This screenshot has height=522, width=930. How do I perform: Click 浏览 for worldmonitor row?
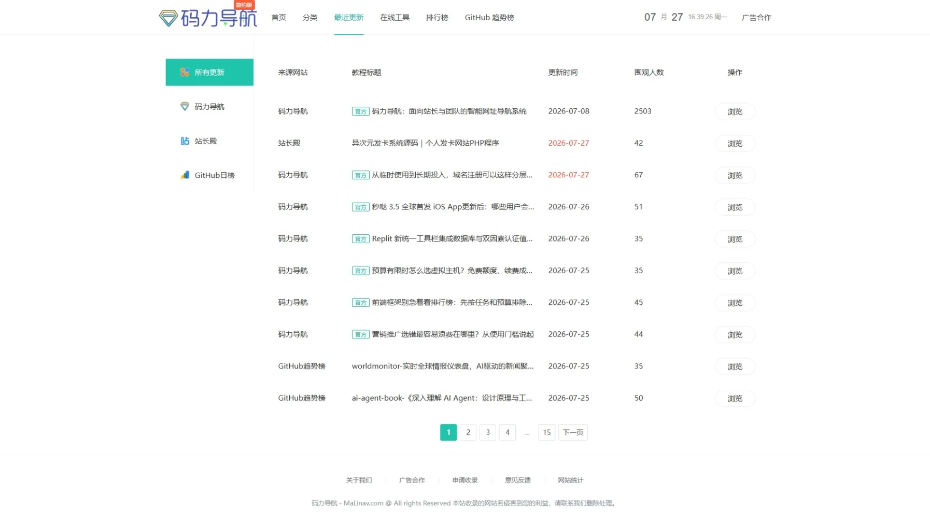735,366
